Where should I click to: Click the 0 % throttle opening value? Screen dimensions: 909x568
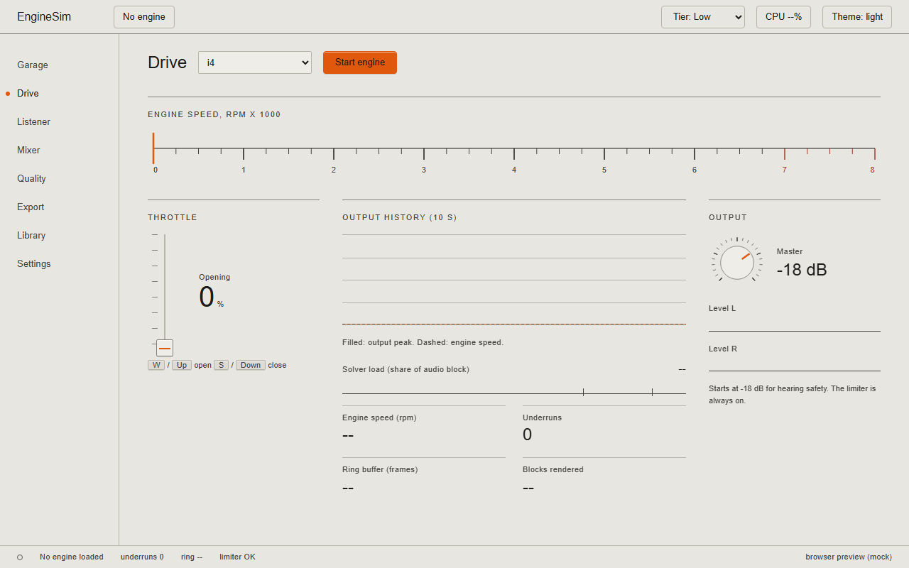[x=211, y=297]
